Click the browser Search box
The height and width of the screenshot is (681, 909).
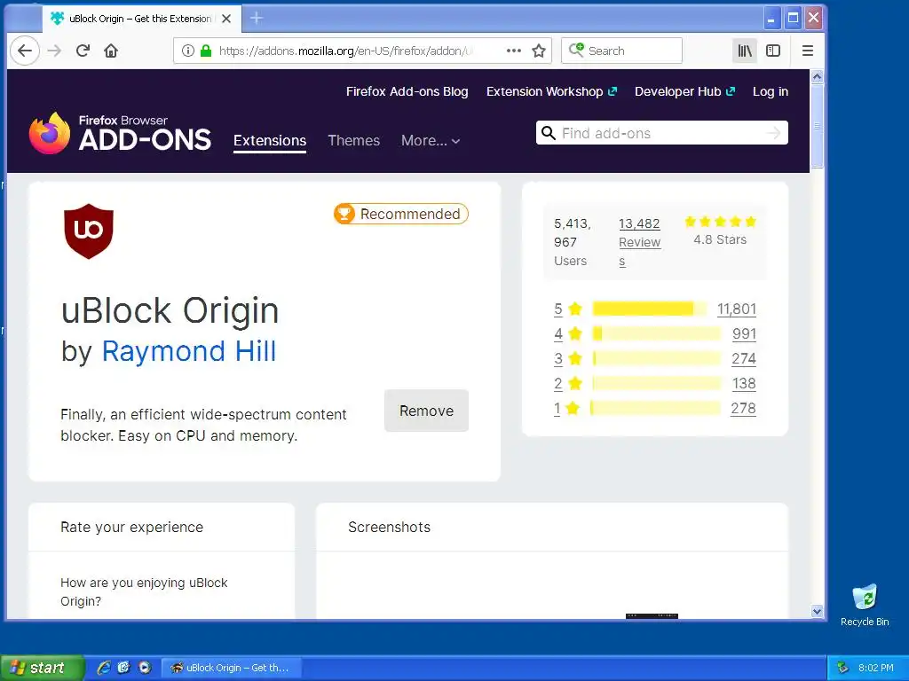point(621,51)
